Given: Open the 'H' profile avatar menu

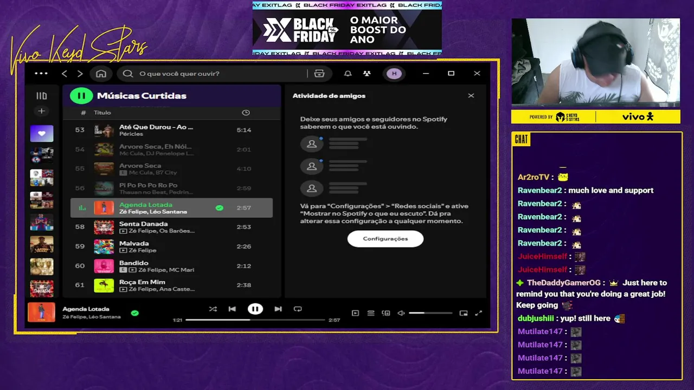Looking at the screenshot, I should pos(394,74).
